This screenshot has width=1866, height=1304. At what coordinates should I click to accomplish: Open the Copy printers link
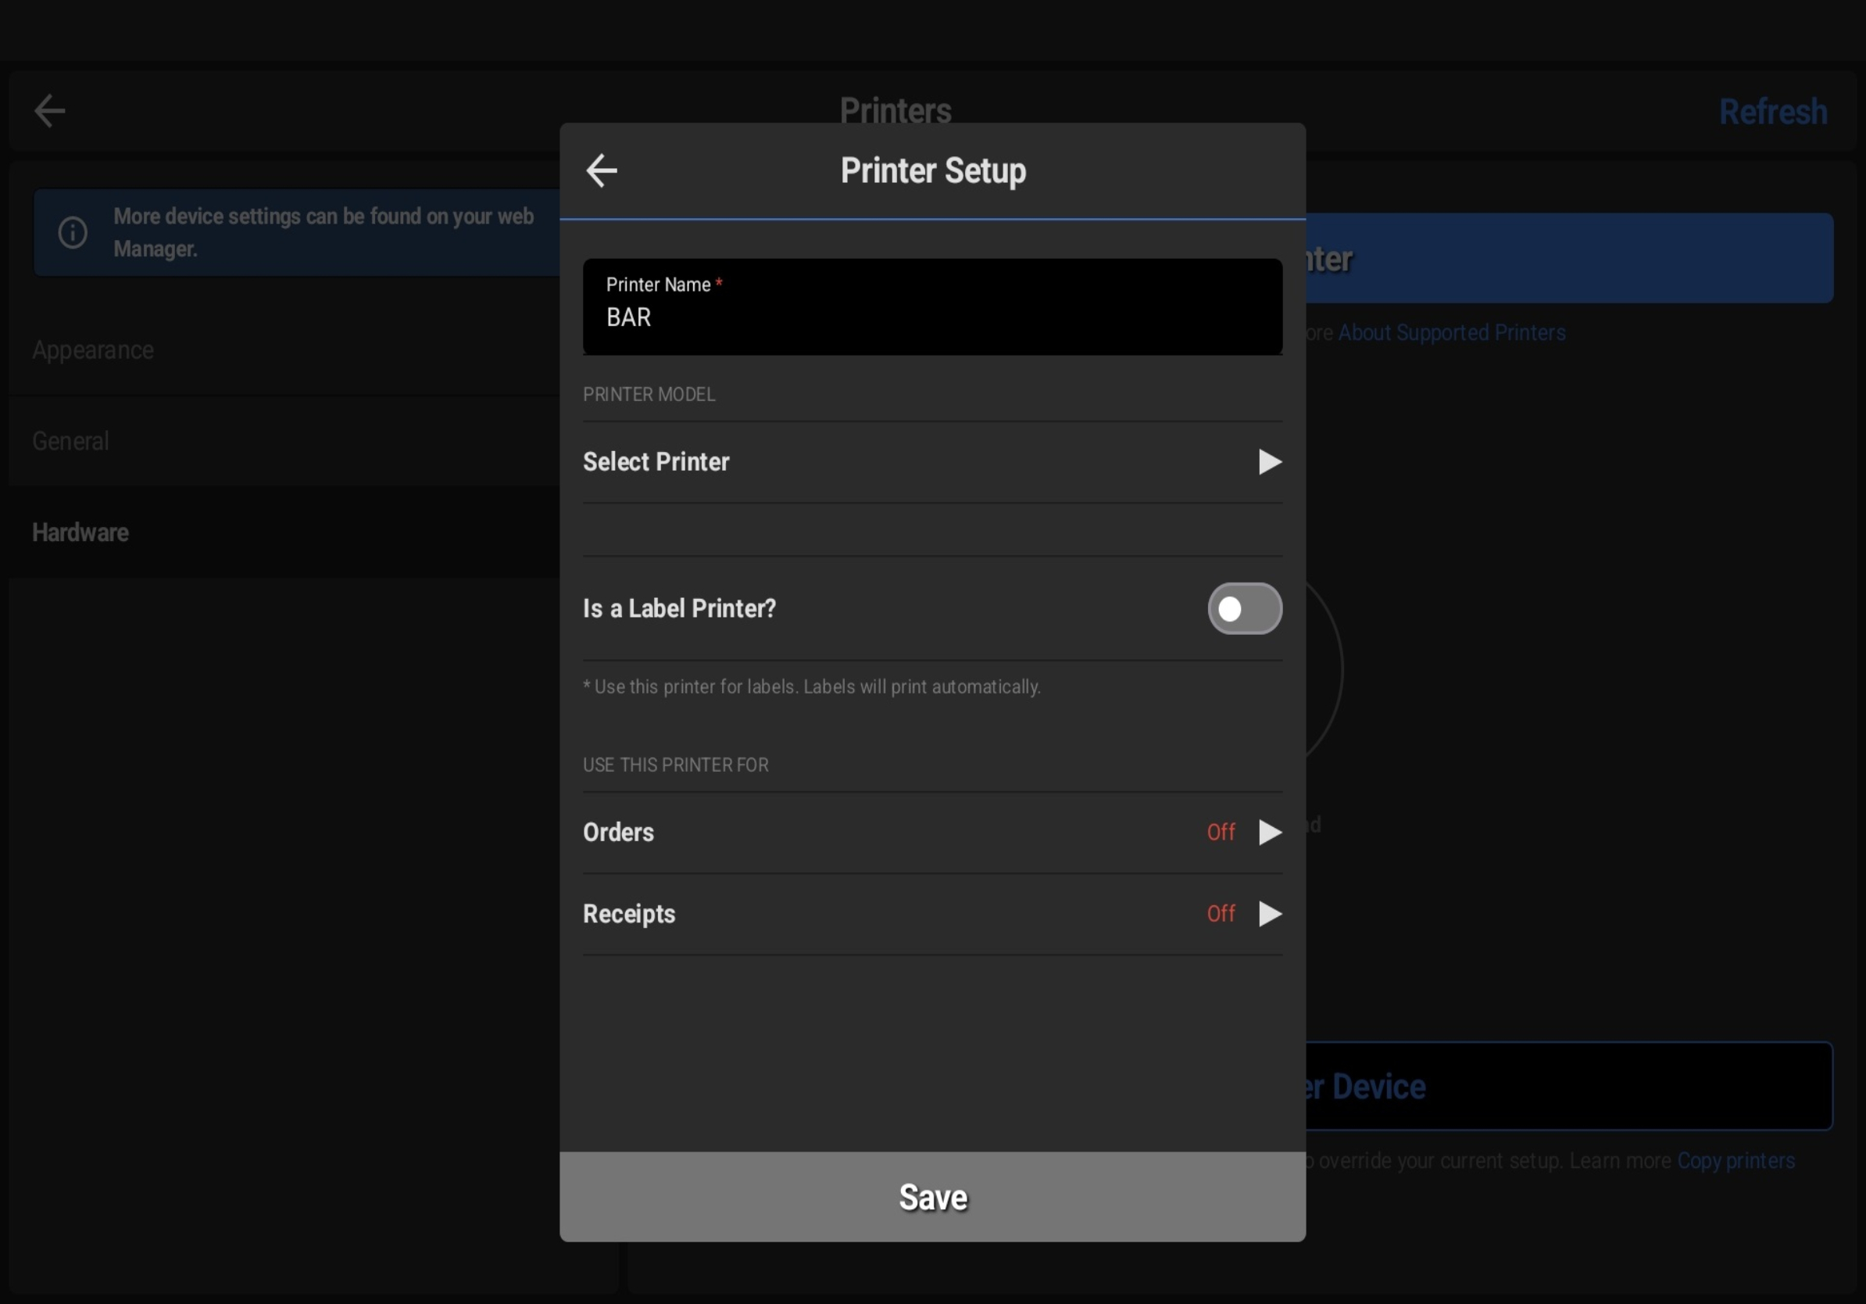1736,1161
